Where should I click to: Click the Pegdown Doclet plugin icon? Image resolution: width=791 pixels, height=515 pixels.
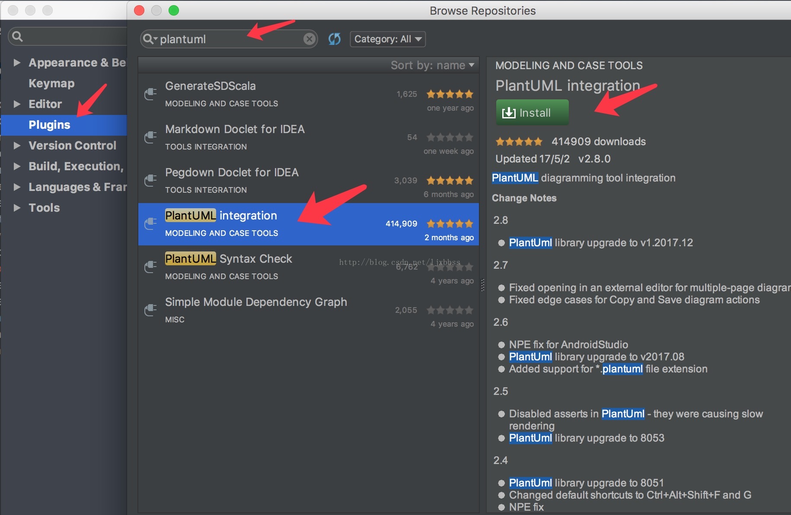(x=150, y=180)
